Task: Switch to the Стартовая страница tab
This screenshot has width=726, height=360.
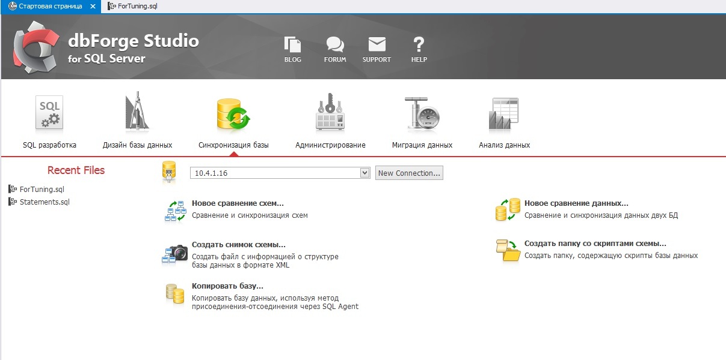Action: pos(50,6)
